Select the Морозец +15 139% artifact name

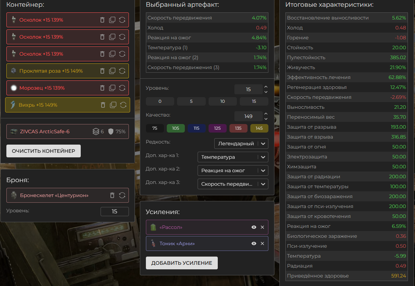point(42,88)
